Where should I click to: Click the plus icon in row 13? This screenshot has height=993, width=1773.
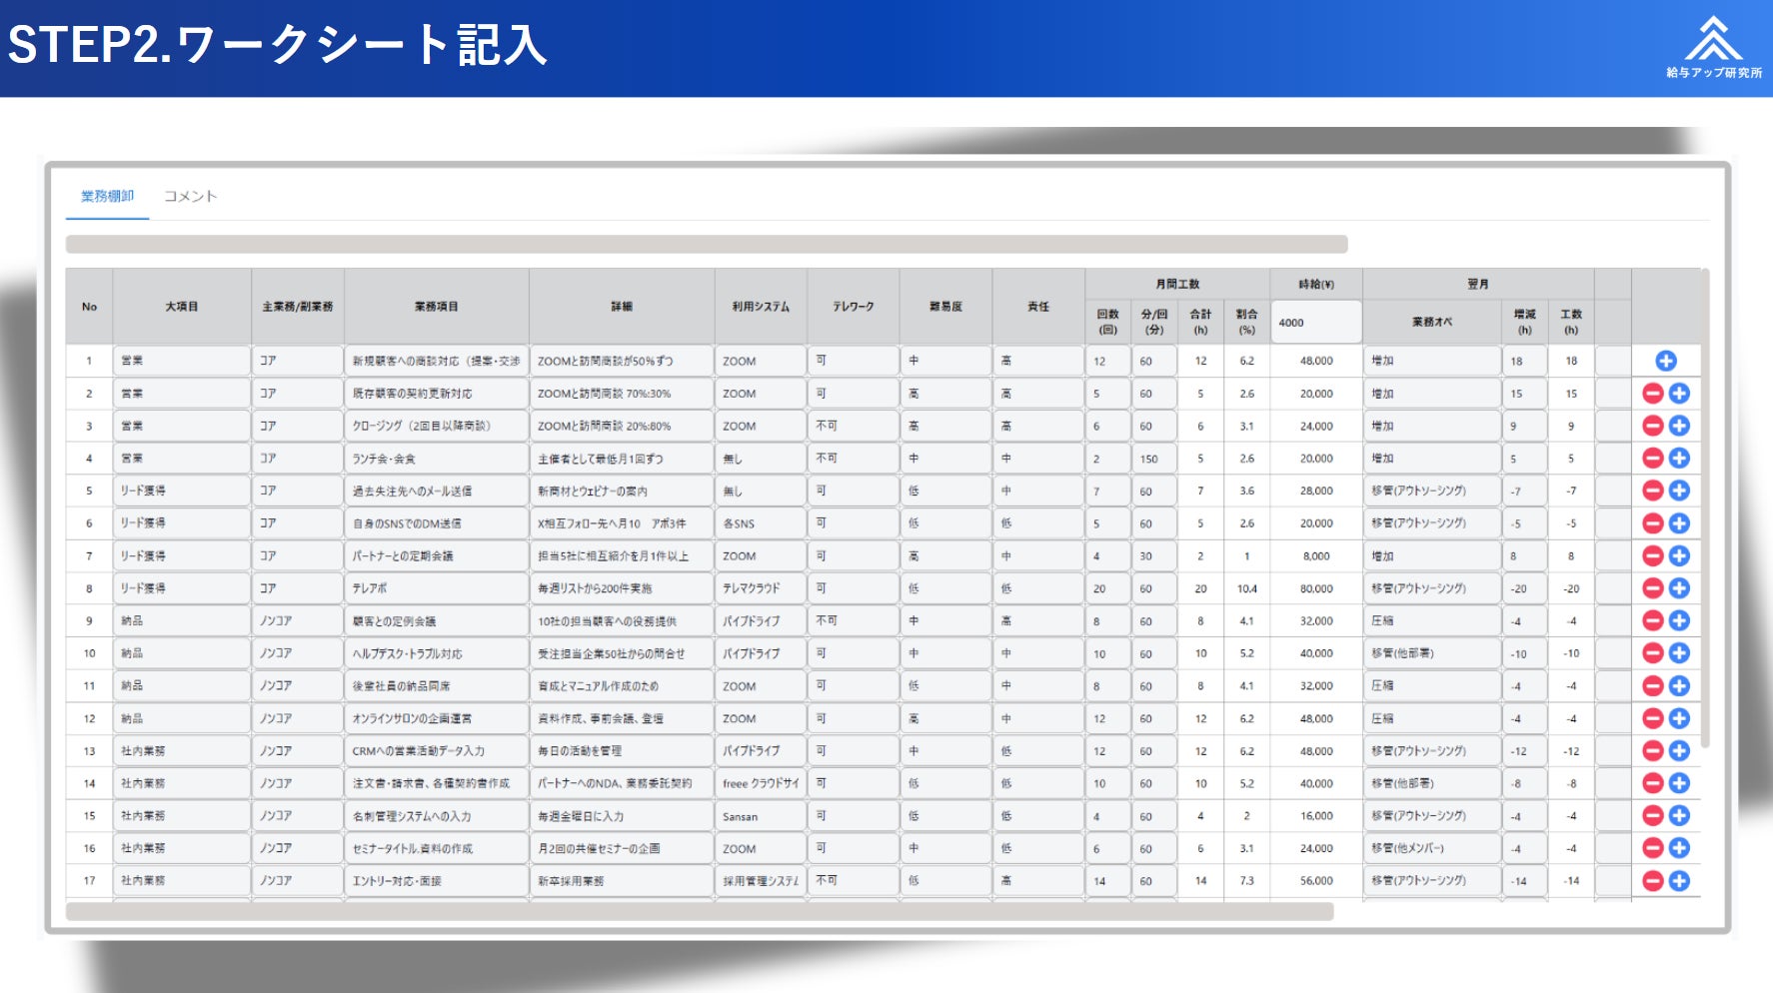click(1679, 750)
